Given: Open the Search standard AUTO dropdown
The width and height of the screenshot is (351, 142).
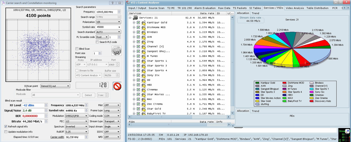Looking at the screenshot, I should [108, 32].
